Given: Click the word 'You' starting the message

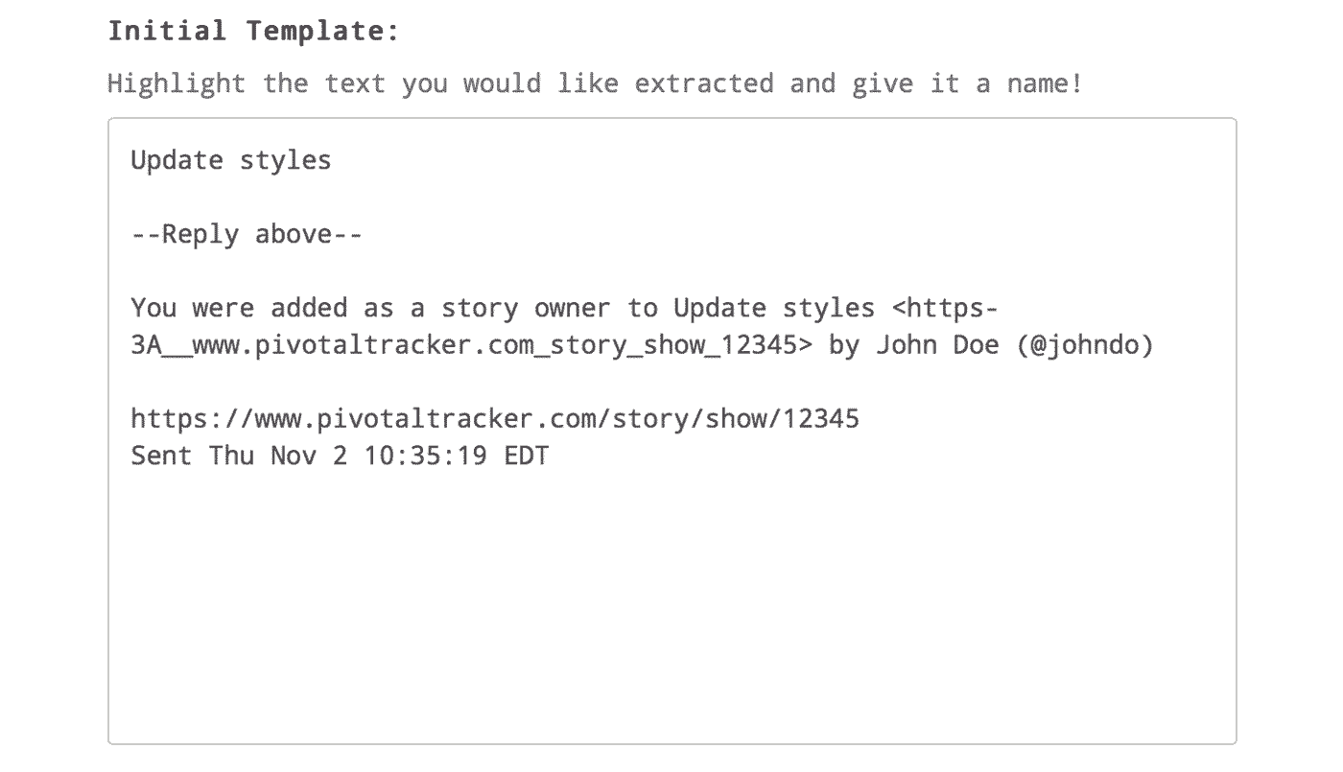Looking at the screenshot, I should click(x=153, y=309).
